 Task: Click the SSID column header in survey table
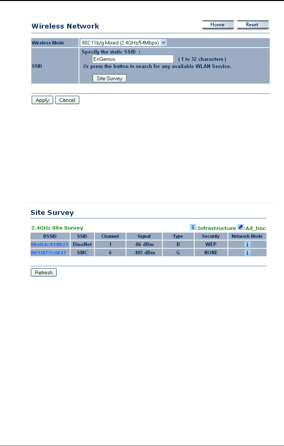[82, 236]
